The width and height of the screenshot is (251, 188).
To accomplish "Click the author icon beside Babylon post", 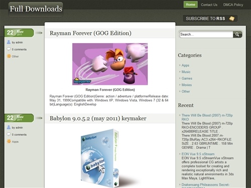I will [x=9, y=127].
